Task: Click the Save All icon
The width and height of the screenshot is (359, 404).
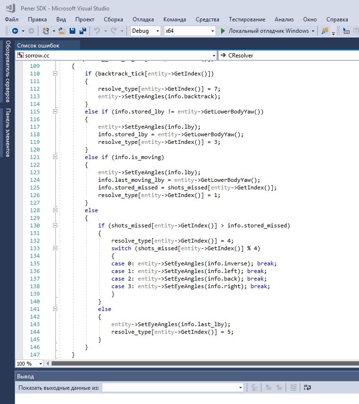Action: pyautogui.click(x=82, y=31)
